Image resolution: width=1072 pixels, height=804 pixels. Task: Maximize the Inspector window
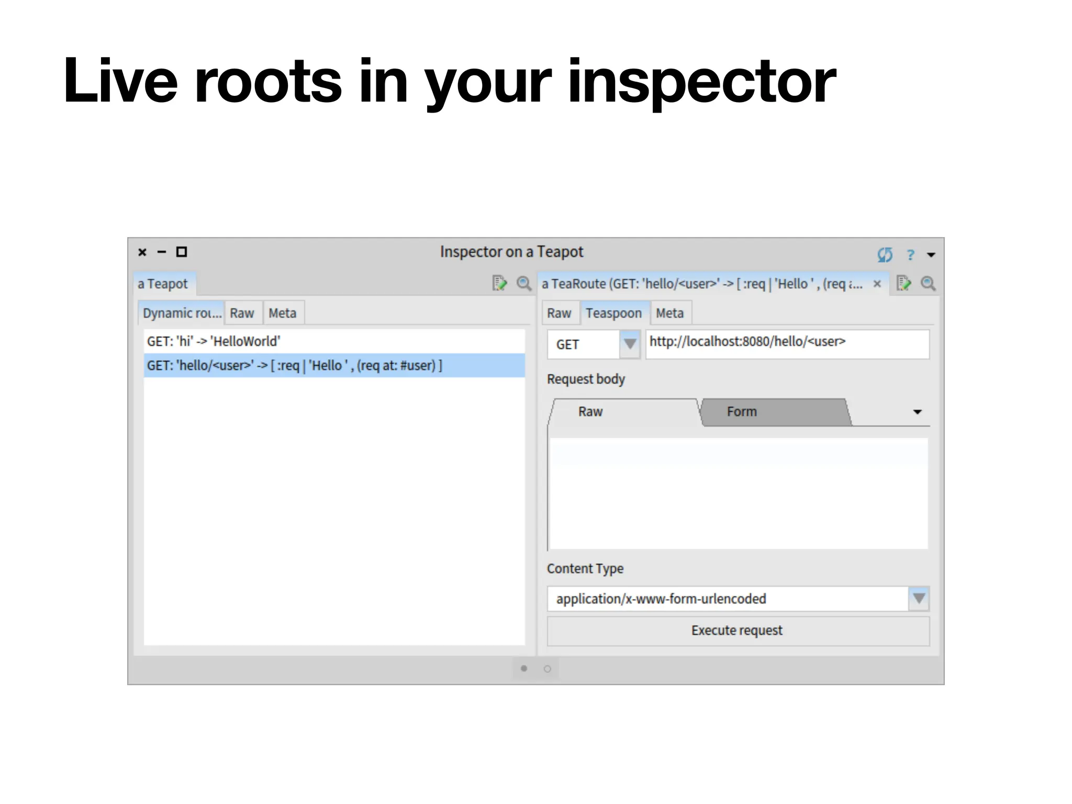(x=182, y=252)
